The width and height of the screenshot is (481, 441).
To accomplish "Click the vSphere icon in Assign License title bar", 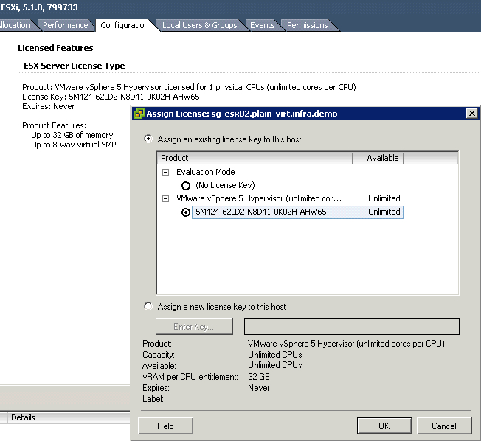I will pyautogui.click(x=139, y=114).
